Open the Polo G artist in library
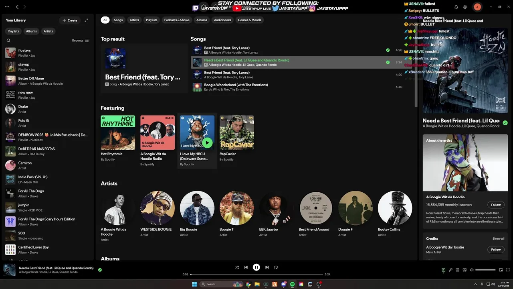Image resolution: width=513 pixels, height=289 pixels. click(x=48, y=123)
